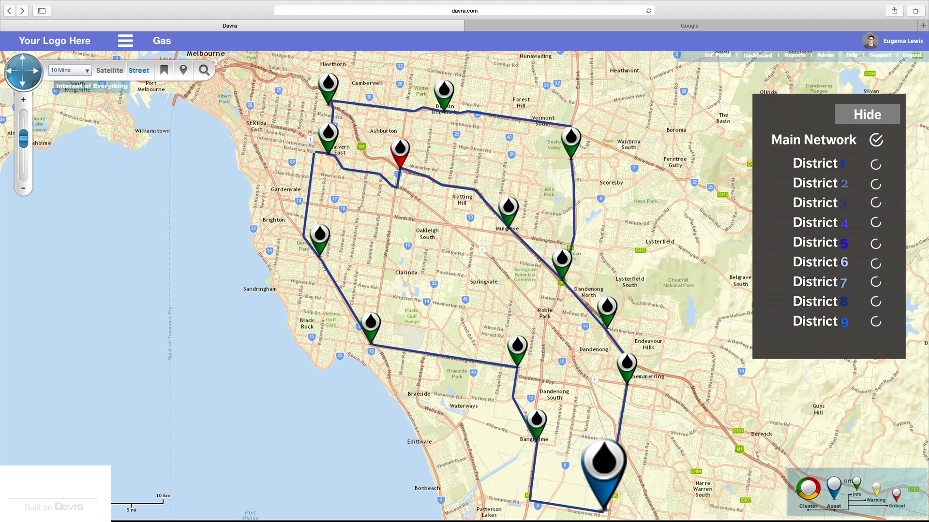Switch map to Satellite view
This screenshot has width=929, height=522.
(x=110, y=70)
